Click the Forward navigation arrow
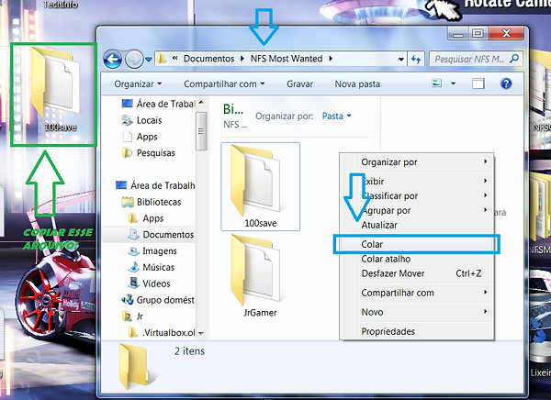The width and height of the screenshot is (551, 400). (134, 59)
